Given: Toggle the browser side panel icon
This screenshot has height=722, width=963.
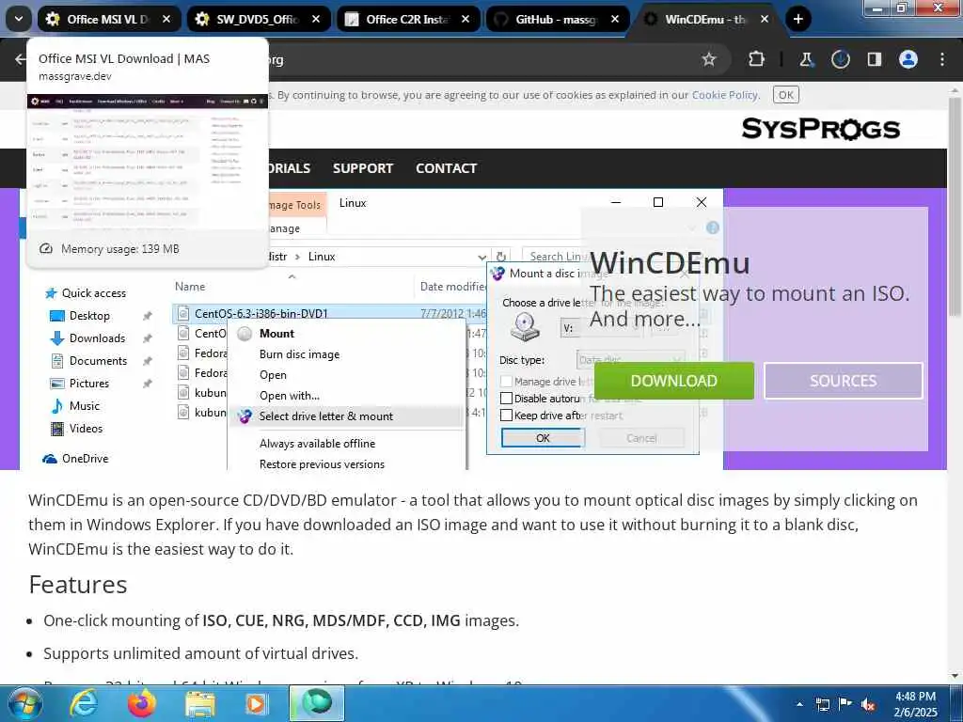Looking at the screenshot, I should click(x=874, y=59).
